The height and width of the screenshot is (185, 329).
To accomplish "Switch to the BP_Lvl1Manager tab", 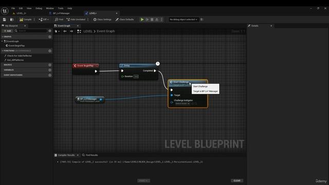I will tap(61, 13).
